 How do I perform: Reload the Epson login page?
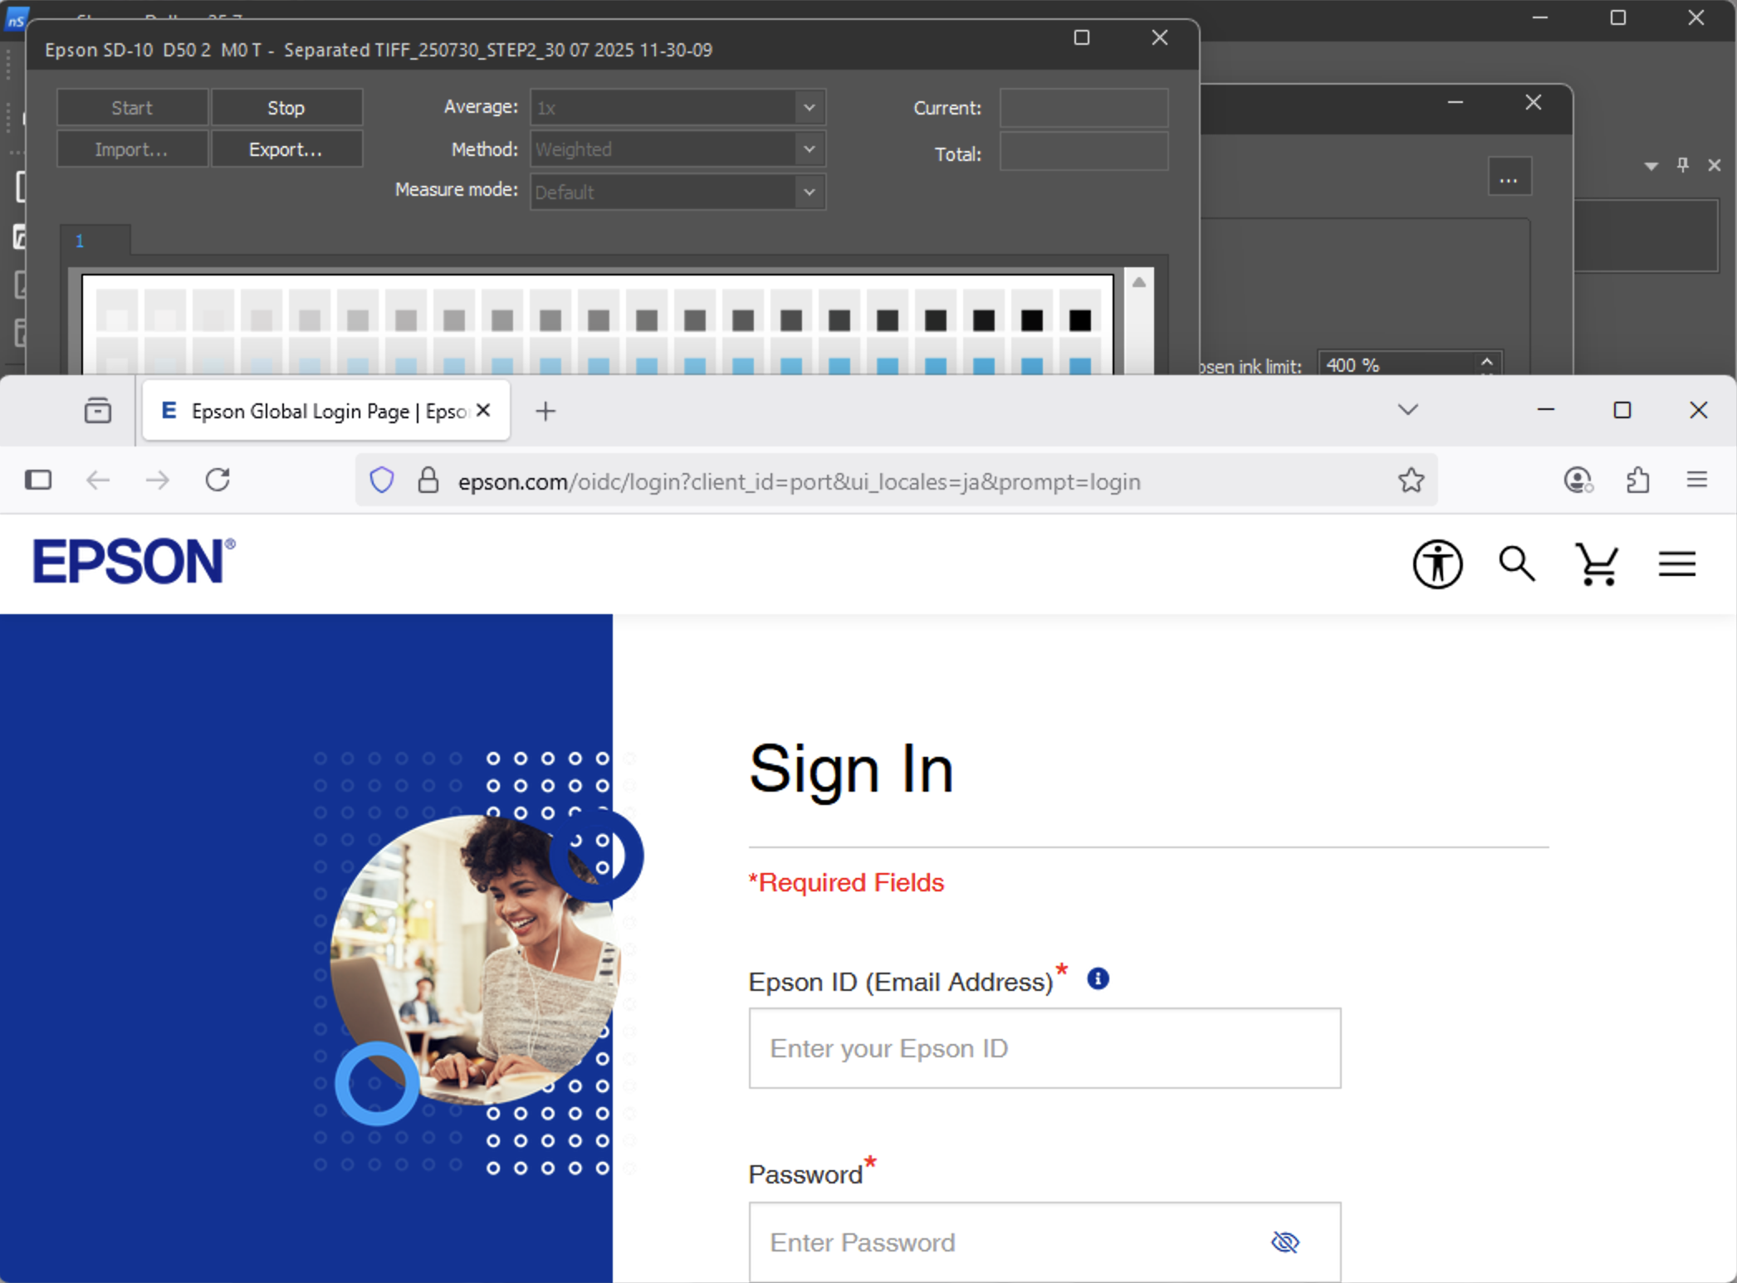pos(218,481)
